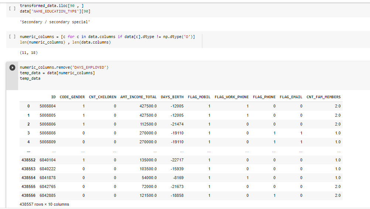This screenshot has width=370, height=209.
Task: Click ID value 5008809
Action: pyautogui.click(x=48, y=142)
